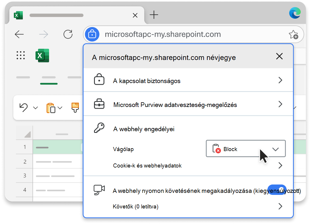Open the Vágólap 'Block' dropdown
Viewport: 310px width, 224px height.
click(x=246, y=149)
